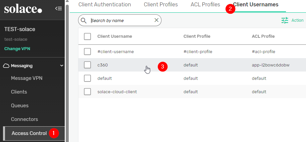
Task: Collapse the Messaging section chevron
Action: [x=61, y=66]
